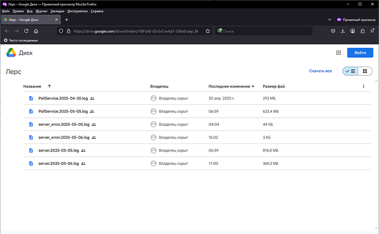
Task: Open the Справка menu
Action: tap(97, 11)
